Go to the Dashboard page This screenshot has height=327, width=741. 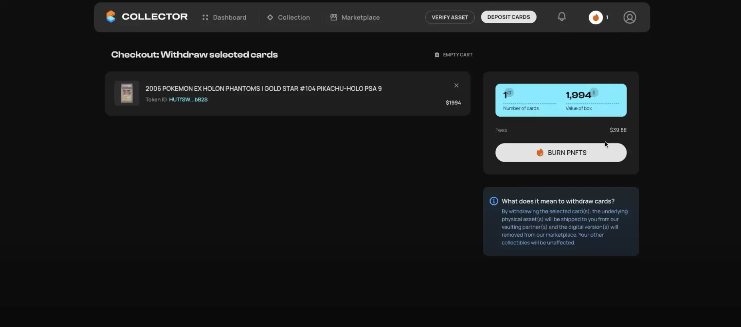(230, 18)
